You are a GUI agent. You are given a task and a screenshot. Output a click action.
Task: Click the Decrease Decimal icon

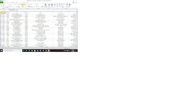(x=43, y=7)
